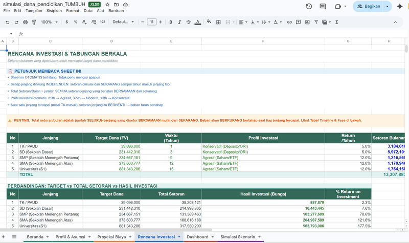The width and height of the screenshot is (409, 243).
Task: Check the cloud document status icon
Action: [125, 5]
